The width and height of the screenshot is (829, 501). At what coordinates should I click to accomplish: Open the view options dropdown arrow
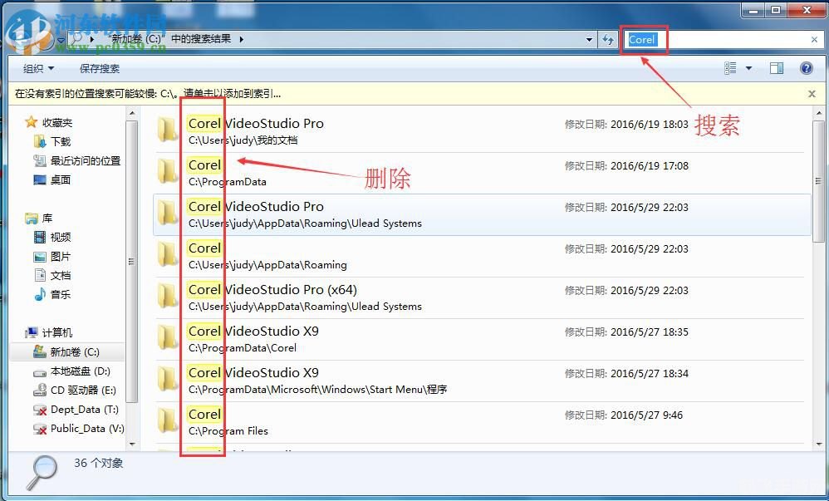pyautogui.click(x=748, y=68)
